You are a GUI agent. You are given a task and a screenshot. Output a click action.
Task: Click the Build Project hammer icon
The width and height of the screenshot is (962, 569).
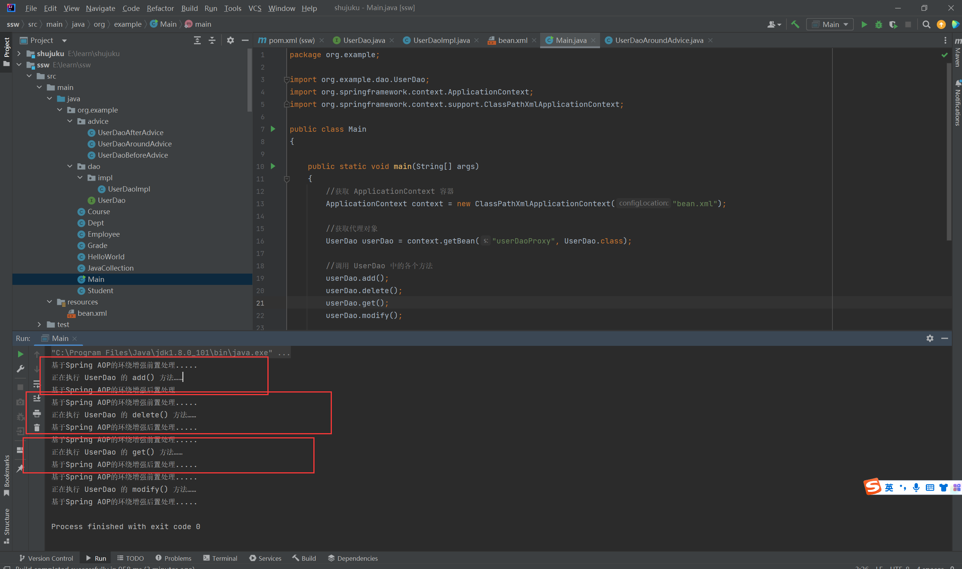795,24
